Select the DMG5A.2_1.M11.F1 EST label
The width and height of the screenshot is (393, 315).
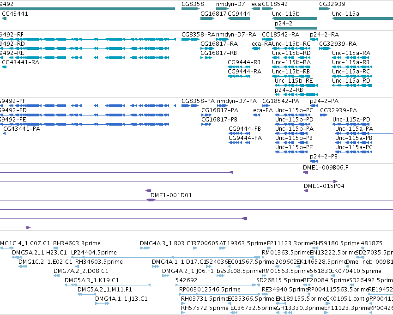click(104, 290)
